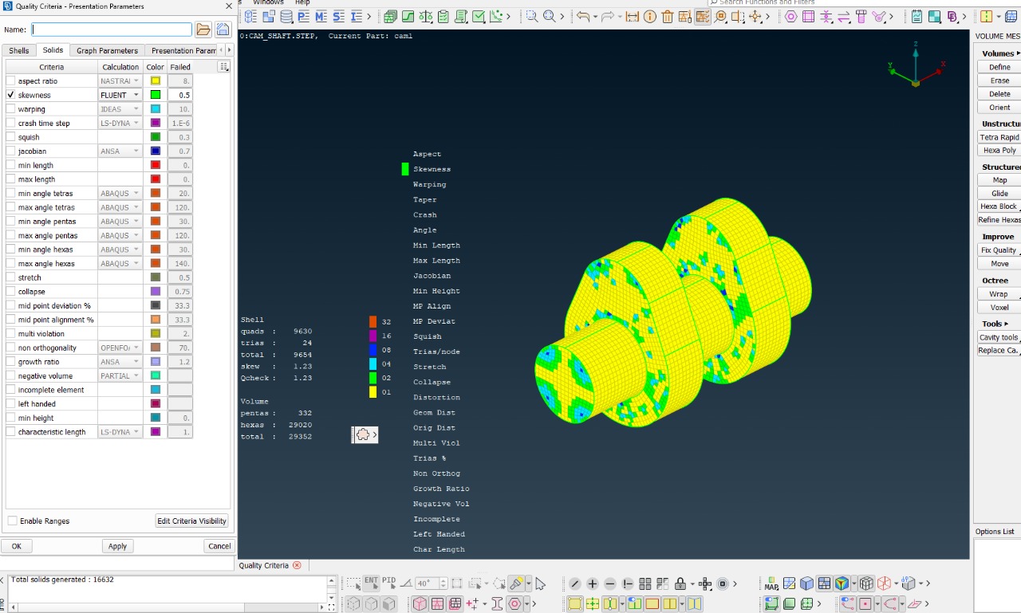The height and width of the screenshot is (613, 1021).
Task: Click Edit Criteria Visibility button
Action: pyautogui.click(x=192, y=521)
